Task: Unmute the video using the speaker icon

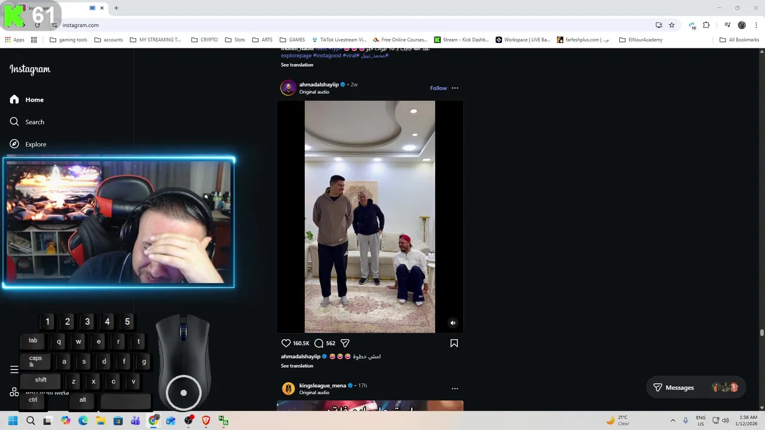Action: click(453, 323)
